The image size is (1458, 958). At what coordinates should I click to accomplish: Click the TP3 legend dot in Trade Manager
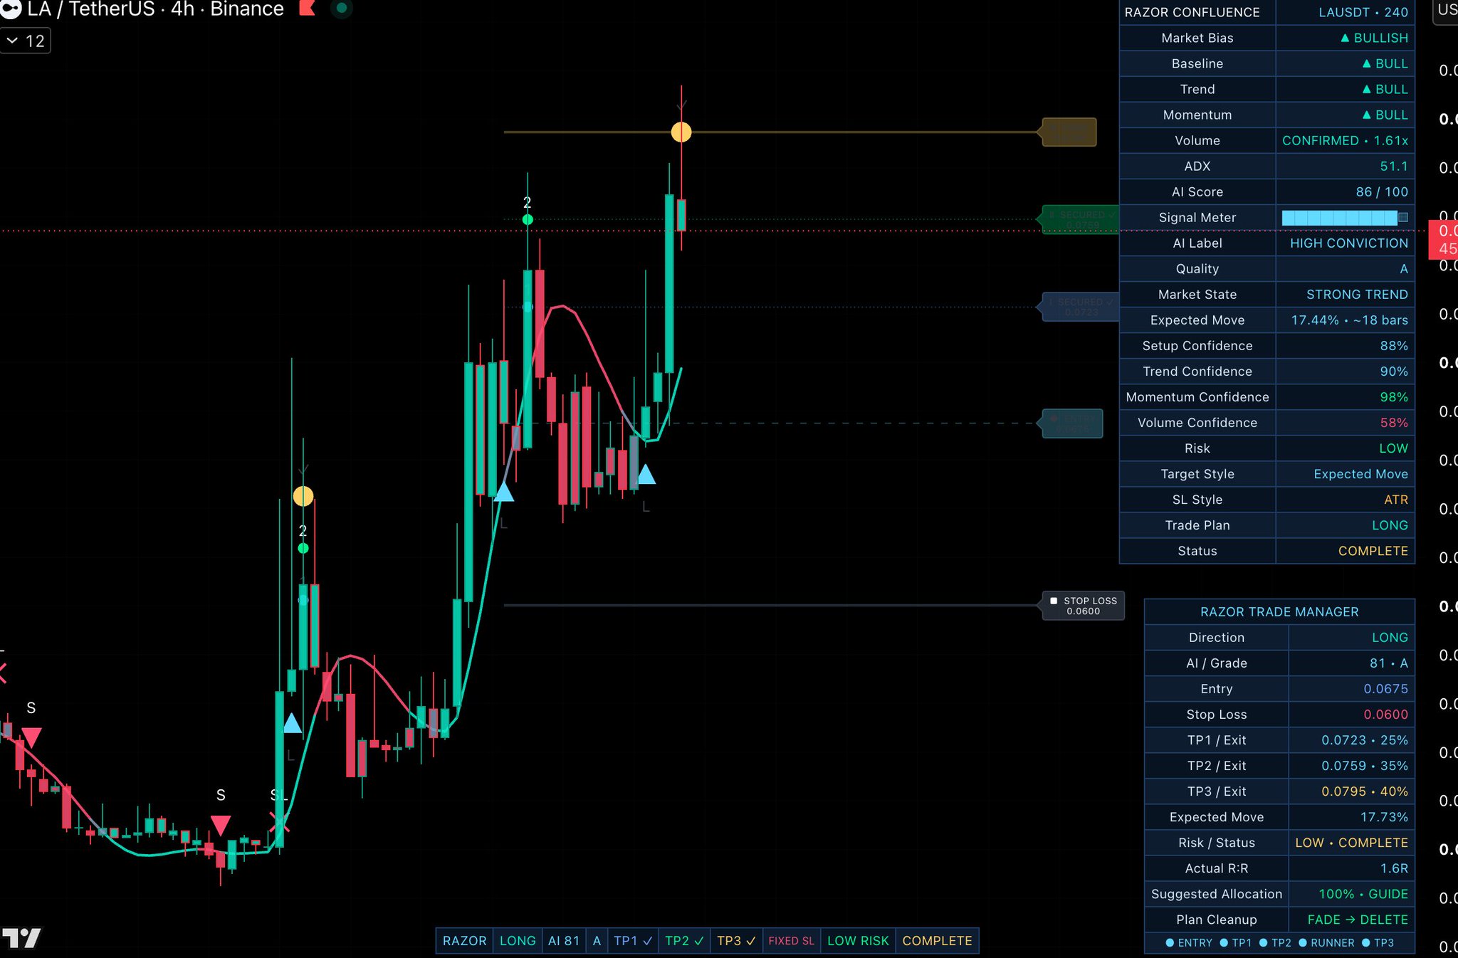click(x=1365, y=942)
